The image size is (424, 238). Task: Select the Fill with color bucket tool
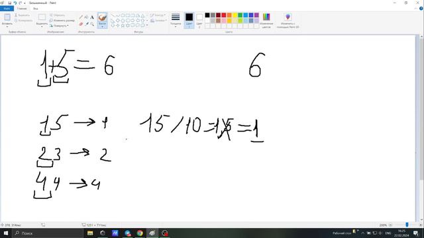tap(87, 17)
